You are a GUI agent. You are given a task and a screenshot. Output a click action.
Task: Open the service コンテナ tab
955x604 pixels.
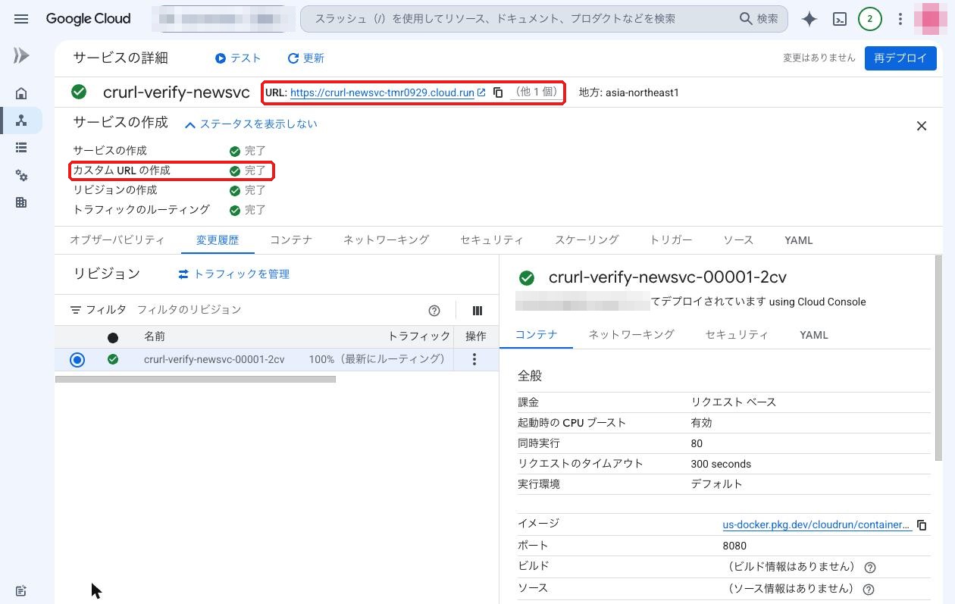pyautogui.click(x=291, y=240)
